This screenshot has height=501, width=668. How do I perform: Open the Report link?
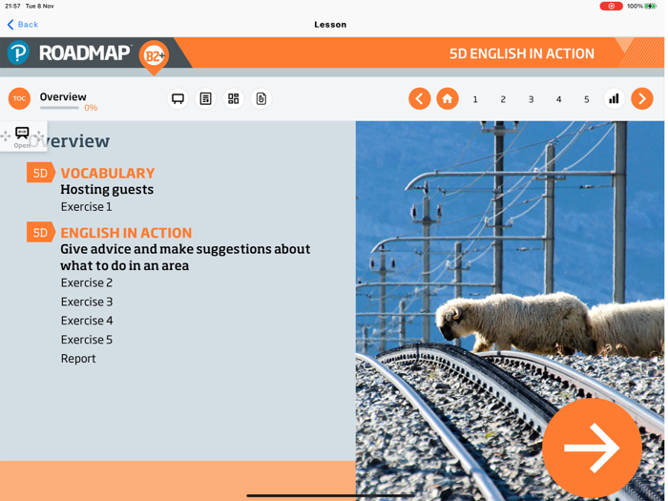pyautogui.click(x=78, y=359)
